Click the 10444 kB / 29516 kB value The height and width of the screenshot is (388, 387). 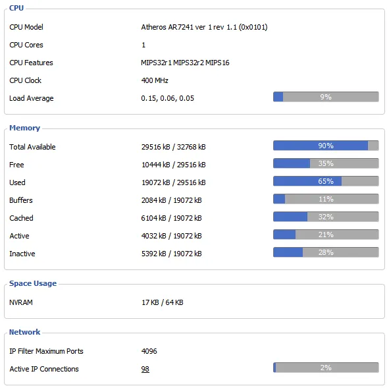(173, 165)
